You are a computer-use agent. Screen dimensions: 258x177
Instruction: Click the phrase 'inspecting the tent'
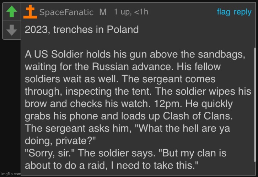tap(108, 92)
